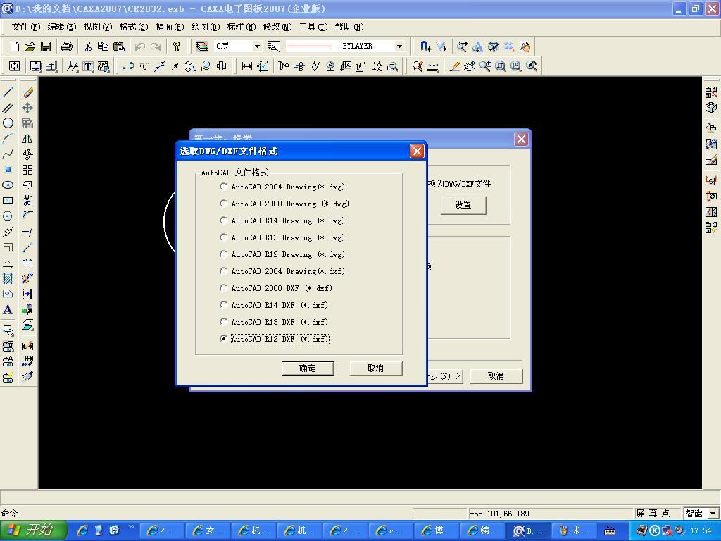
Task: Open the 编辑(E) menu
Action: (x=62, y=27)
